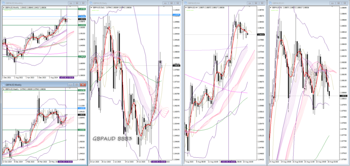Click '13 Oct 2024' on the Weekly time axis
The width and height of the screenshot is (350, 166).
click(7, 162)
